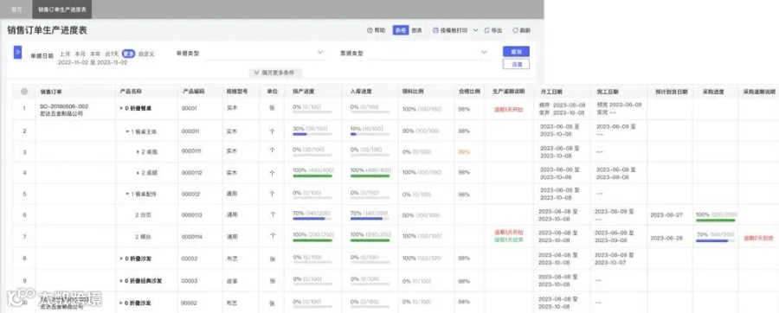Click product code 0000113 cell
779x313 pixels.
click(191, 214)
